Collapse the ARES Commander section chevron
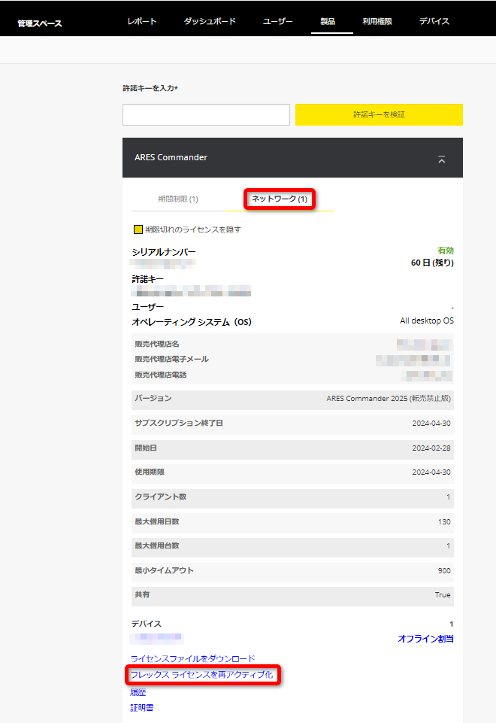 [442, 160]
